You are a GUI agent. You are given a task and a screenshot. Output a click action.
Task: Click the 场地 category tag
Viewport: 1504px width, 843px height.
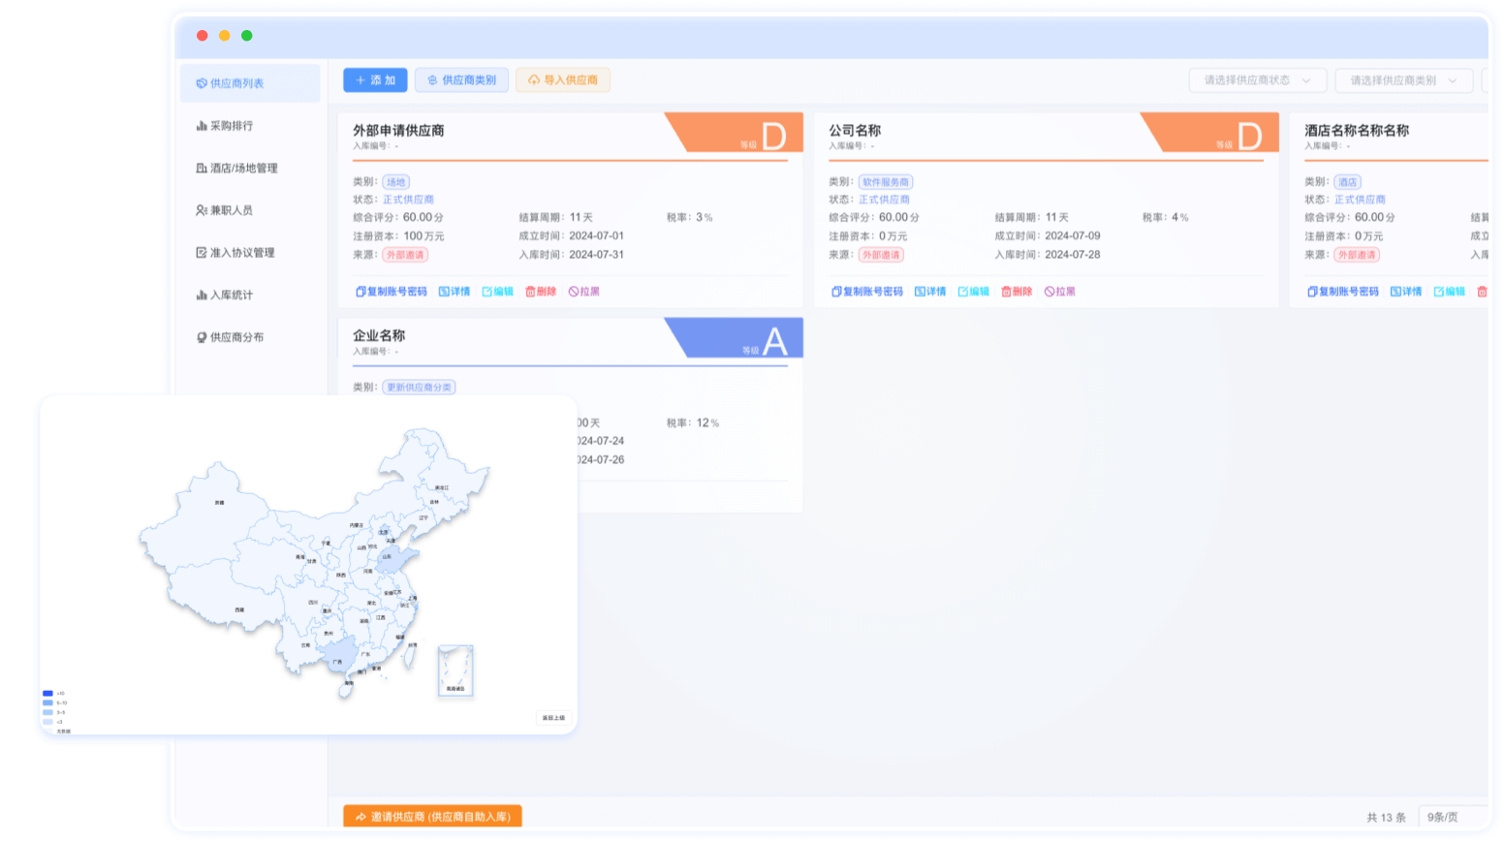click(396, 182)
